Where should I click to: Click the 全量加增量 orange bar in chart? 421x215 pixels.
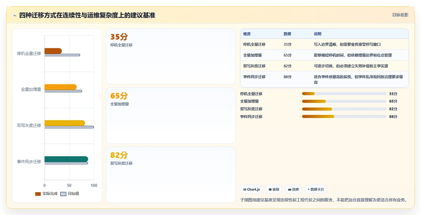click(61, 87)
